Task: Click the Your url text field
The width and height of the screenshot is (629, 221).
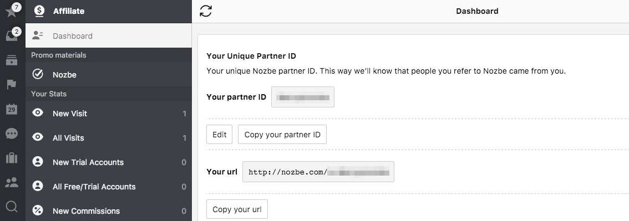Action: pos(318,172)
